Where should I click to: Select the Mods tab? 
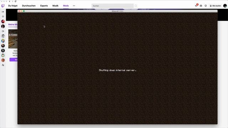click(x=66, y=6)
